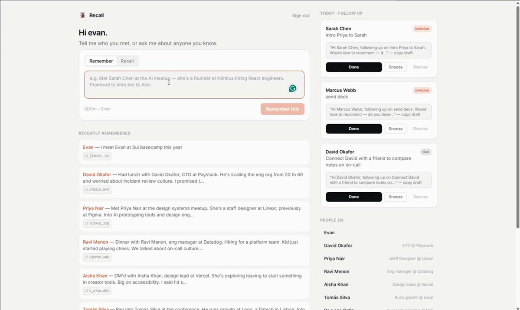The height and width of the screenshot is (310, 520).
Task: Select Evan in the People list
Action: pos(378,232)
